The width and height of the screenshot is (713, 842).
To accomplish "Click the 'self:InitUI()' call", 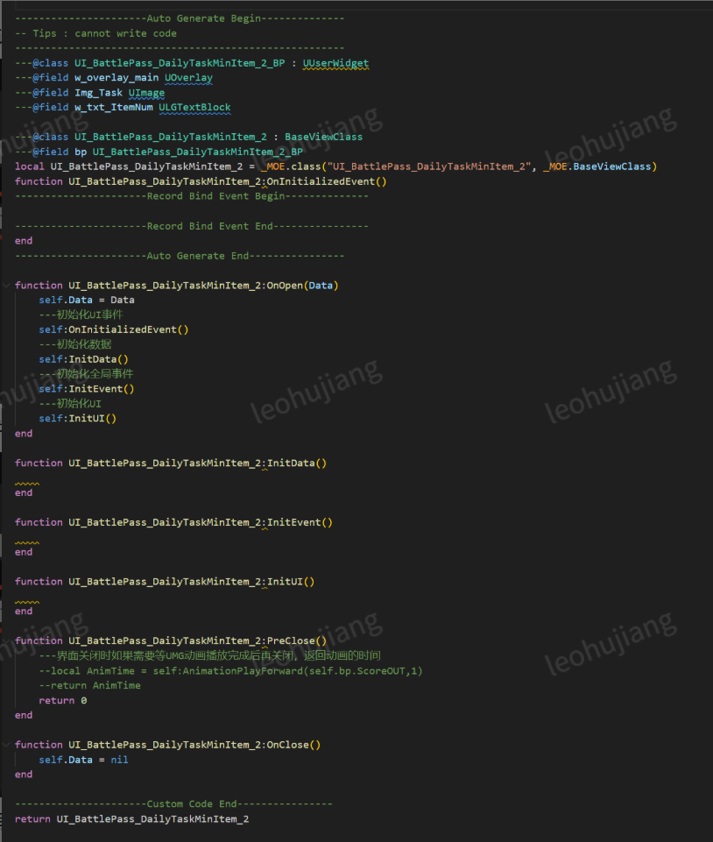I will click(x=77, y=418).
